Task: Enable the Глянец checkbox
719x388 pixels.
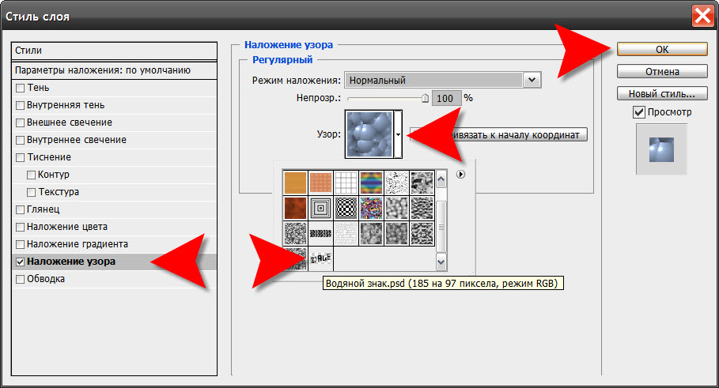Action: click(x=21, y=209)
